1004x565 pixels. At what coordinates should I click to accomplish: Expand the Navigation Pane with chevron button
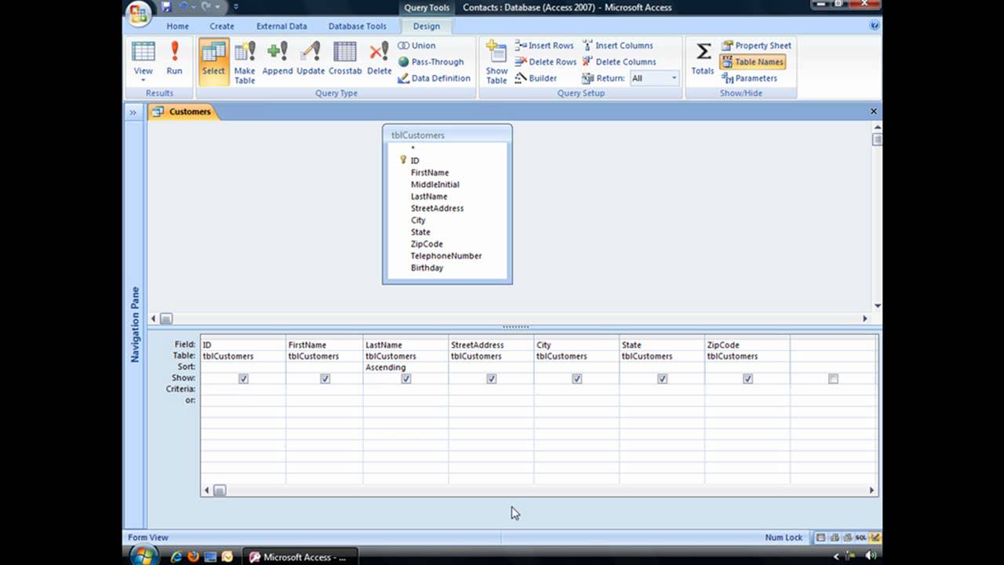[x=133, y=112]
